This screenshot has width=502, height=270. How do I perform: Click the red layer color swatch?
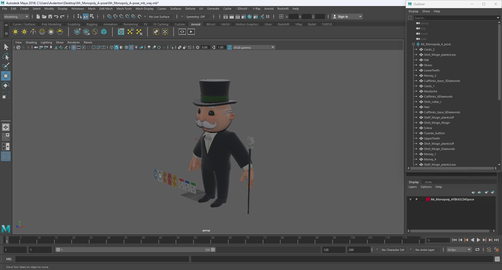pos(428,199)
